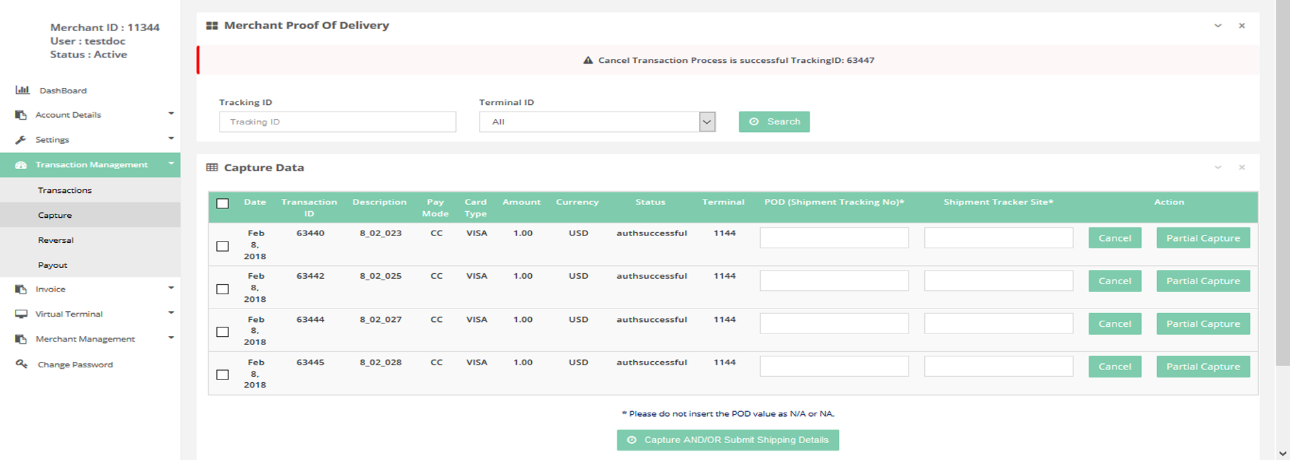Image resolution: width=1290 pixels, height=460 pixels.
Task: Click the Invoice sidebar icon
Action: tap(21, 290)
